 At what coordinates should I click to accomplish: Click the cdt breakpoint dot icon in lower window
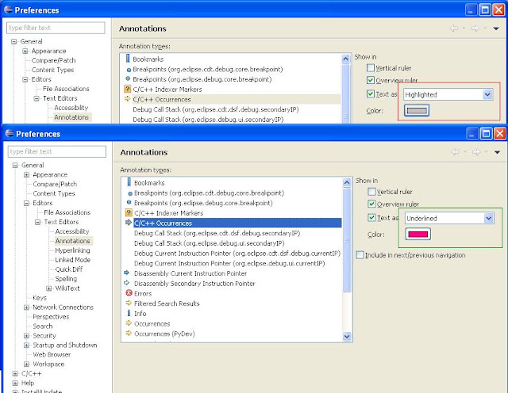(x=130, y=194)
